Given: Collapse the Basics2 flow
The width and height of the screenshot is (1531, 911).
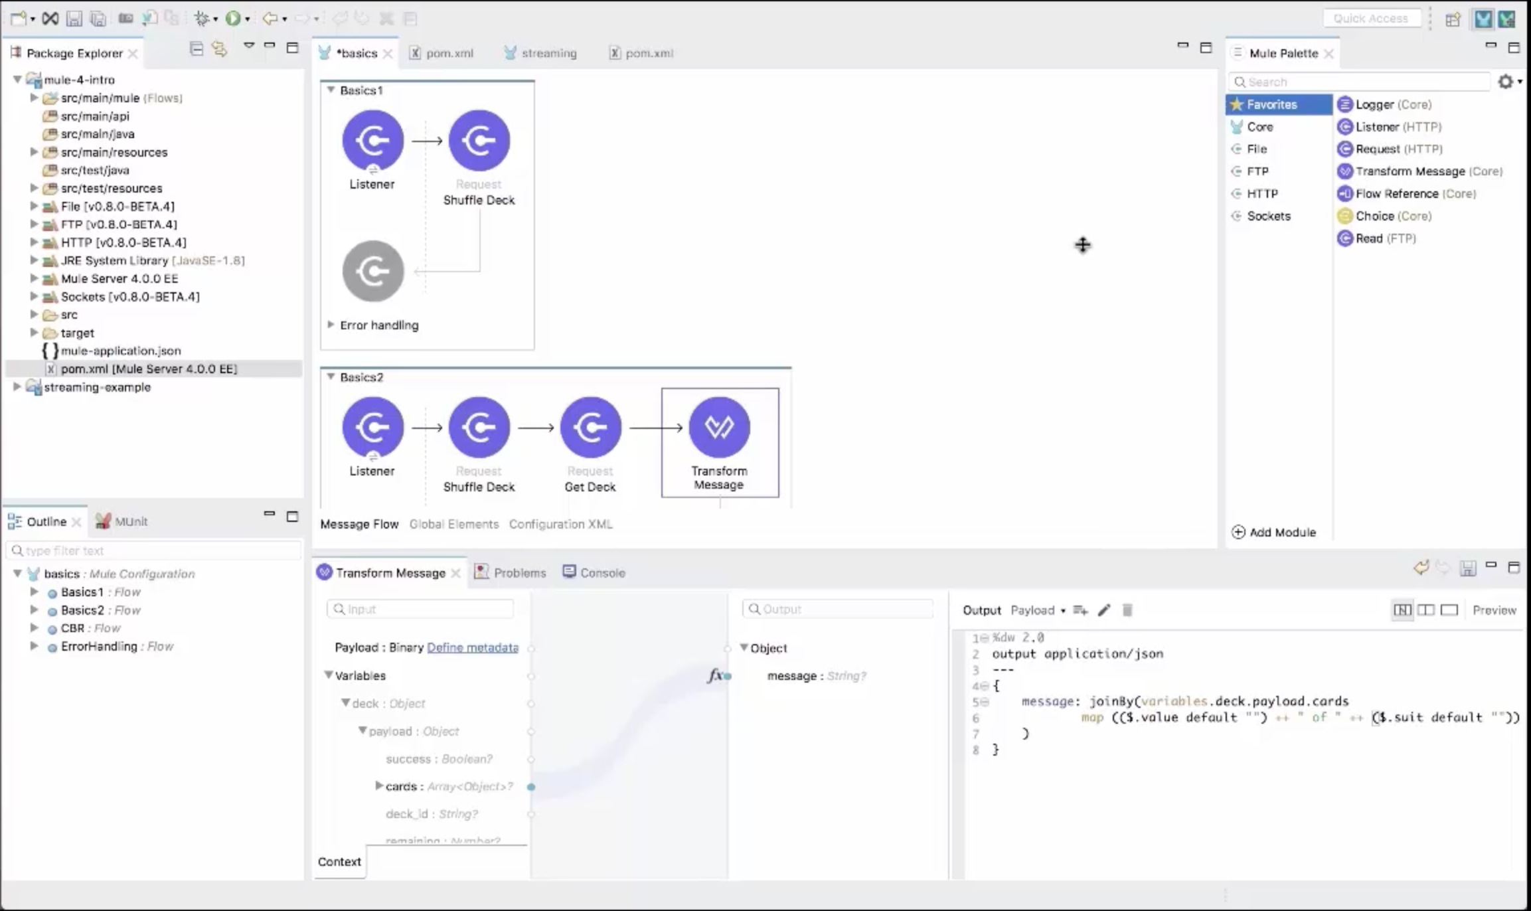Looking at the screenshot, I should pyautogui.click(x=331, y=376).
